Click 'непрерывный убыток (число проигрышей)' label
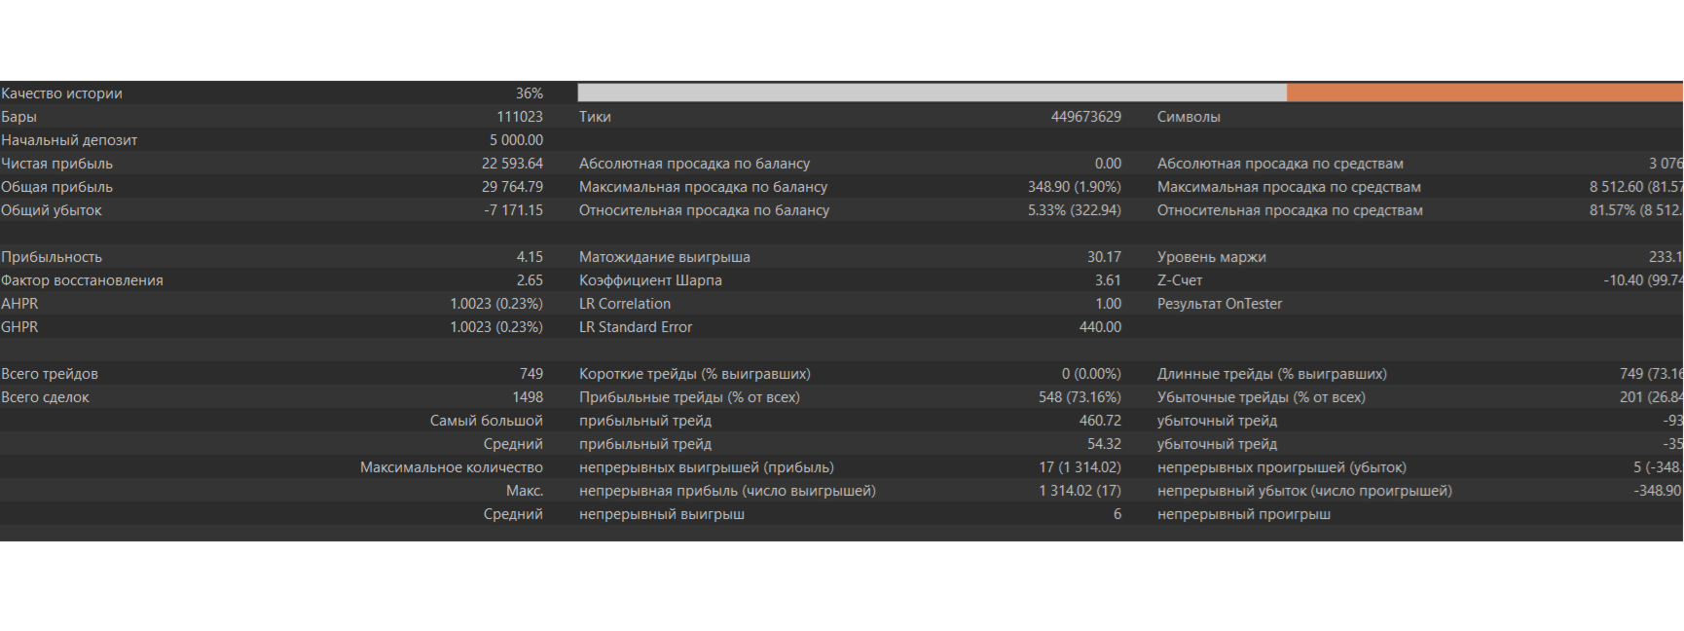 point(1304,491)
